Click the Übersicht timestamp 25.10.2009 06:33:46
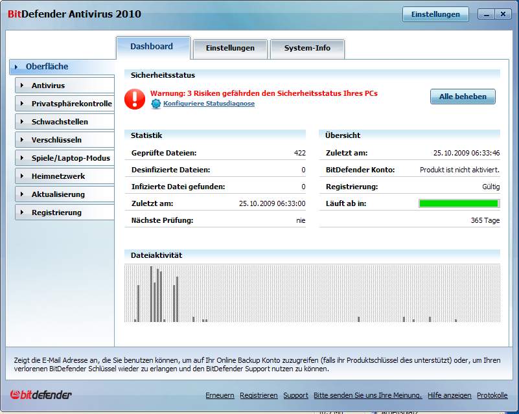This screenshot has height=414, width=519. pos(467,153)
